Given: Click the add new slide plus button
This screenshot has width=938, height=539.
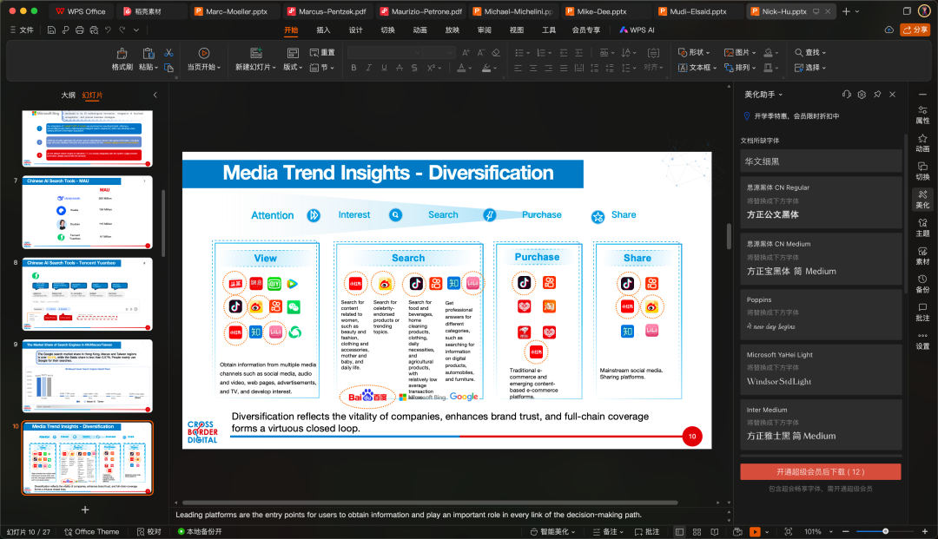Looking at the screenshot, I should tap(85, 509).
